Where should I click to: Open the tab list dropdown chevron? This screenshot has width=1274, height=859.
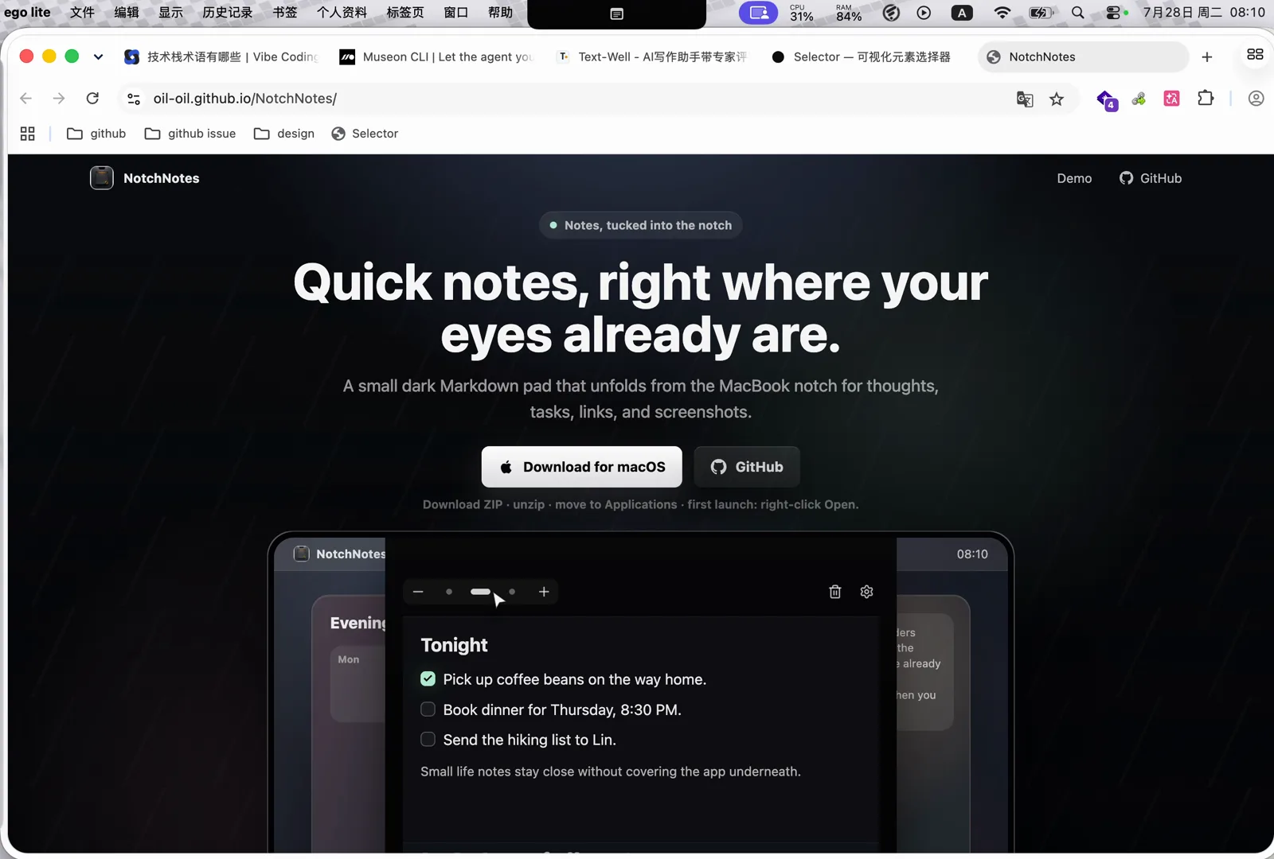(98, 56)
